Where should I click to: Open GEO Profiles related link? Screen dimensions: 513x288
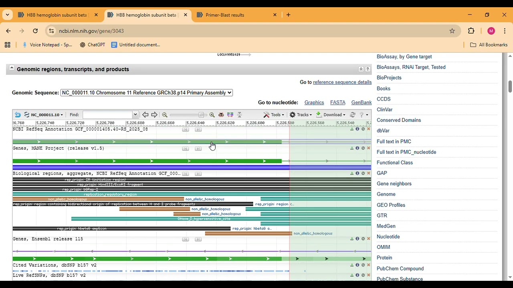click(x=391, y=205)
